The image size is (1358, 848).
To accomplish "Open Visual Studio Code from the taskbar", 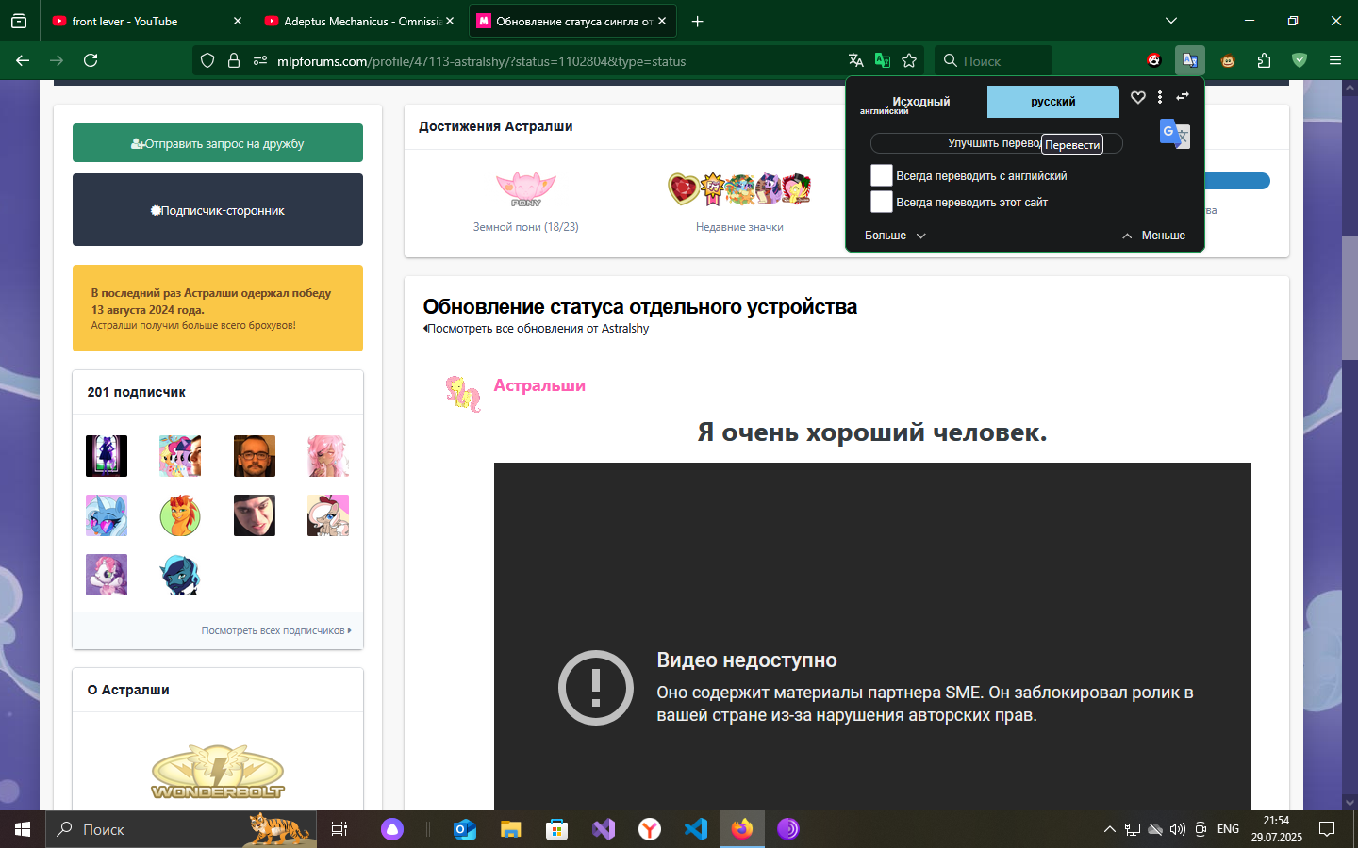I will (x=696, y=829).
